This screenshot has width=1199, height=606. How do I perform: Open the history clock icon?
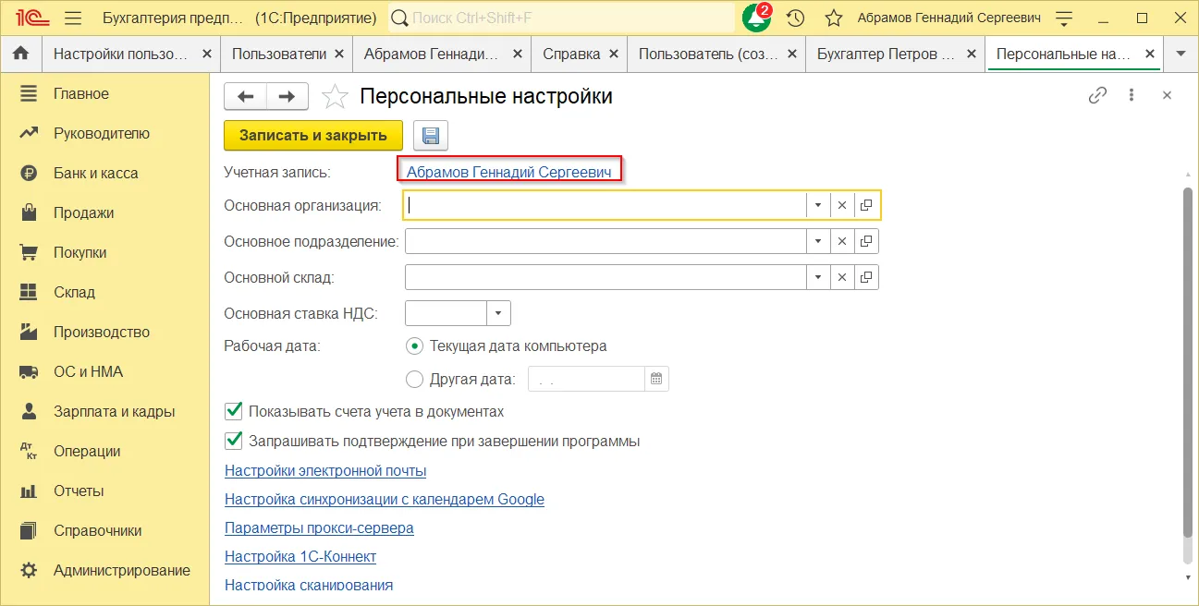[795, 18]
